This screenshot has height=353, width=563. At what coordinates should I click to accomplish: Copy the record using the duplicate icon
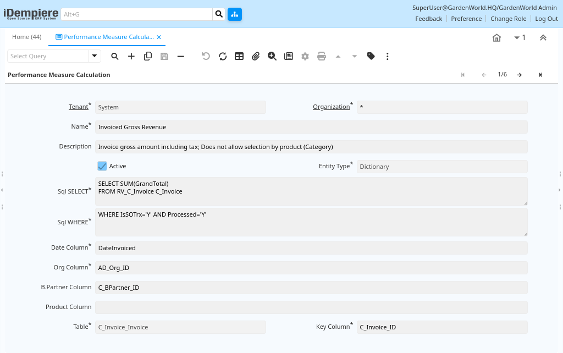[147, 57]
